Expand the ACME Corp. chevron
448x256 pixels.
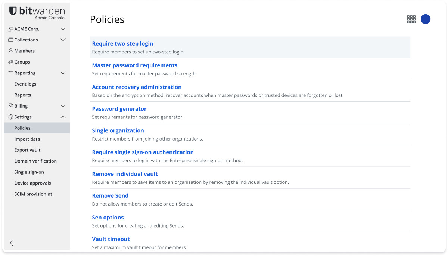[63, 29]
